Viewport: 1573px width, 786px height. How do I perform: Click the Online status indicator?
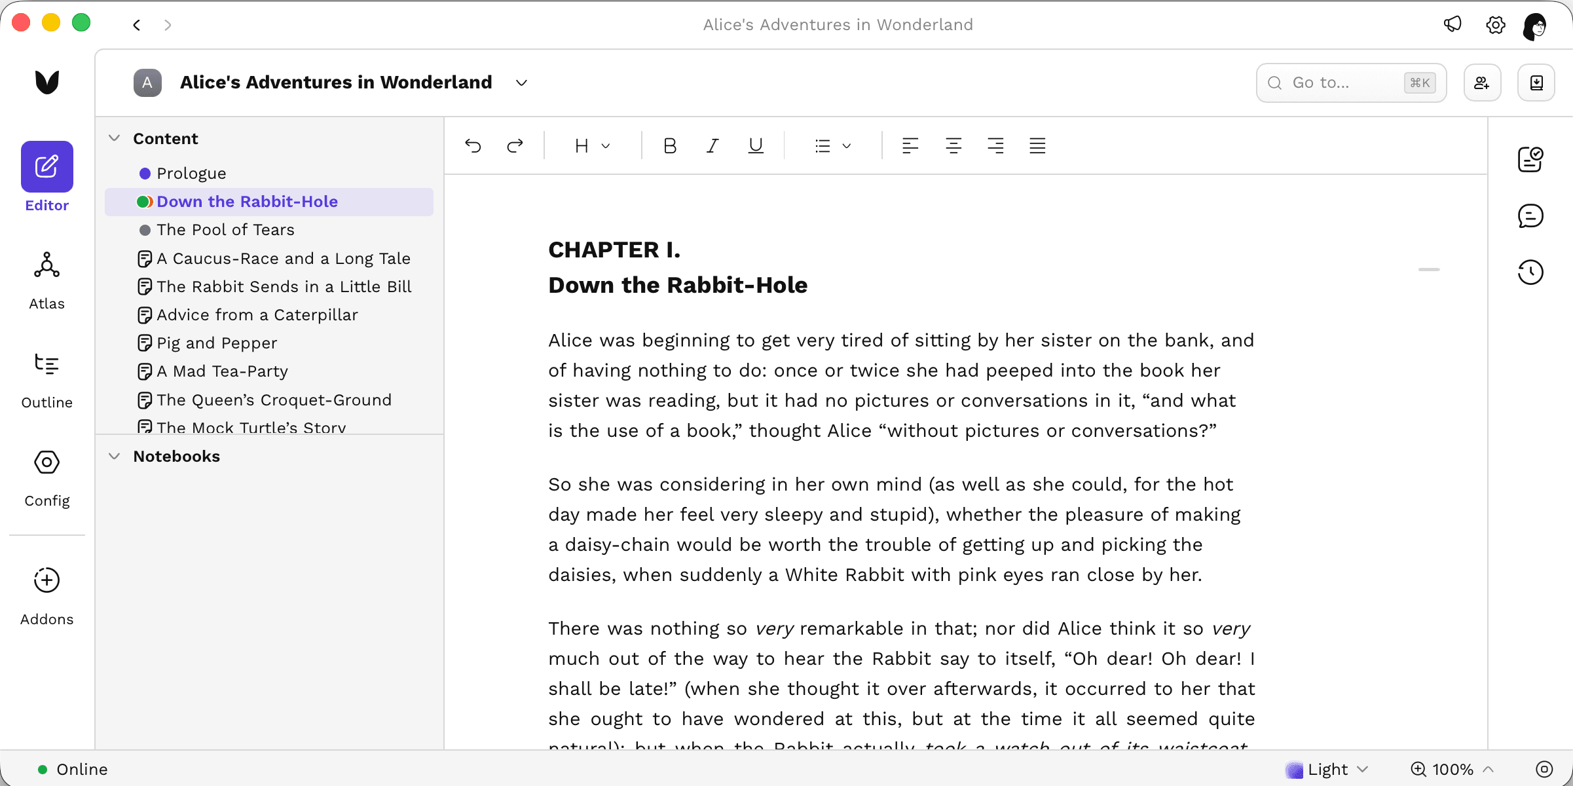pyautogui.click(x=73, y=769)
